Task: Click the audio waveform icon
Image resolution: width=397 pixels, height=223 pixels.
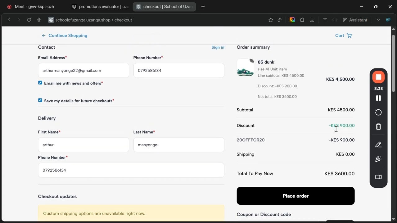Action: [335, 20]
